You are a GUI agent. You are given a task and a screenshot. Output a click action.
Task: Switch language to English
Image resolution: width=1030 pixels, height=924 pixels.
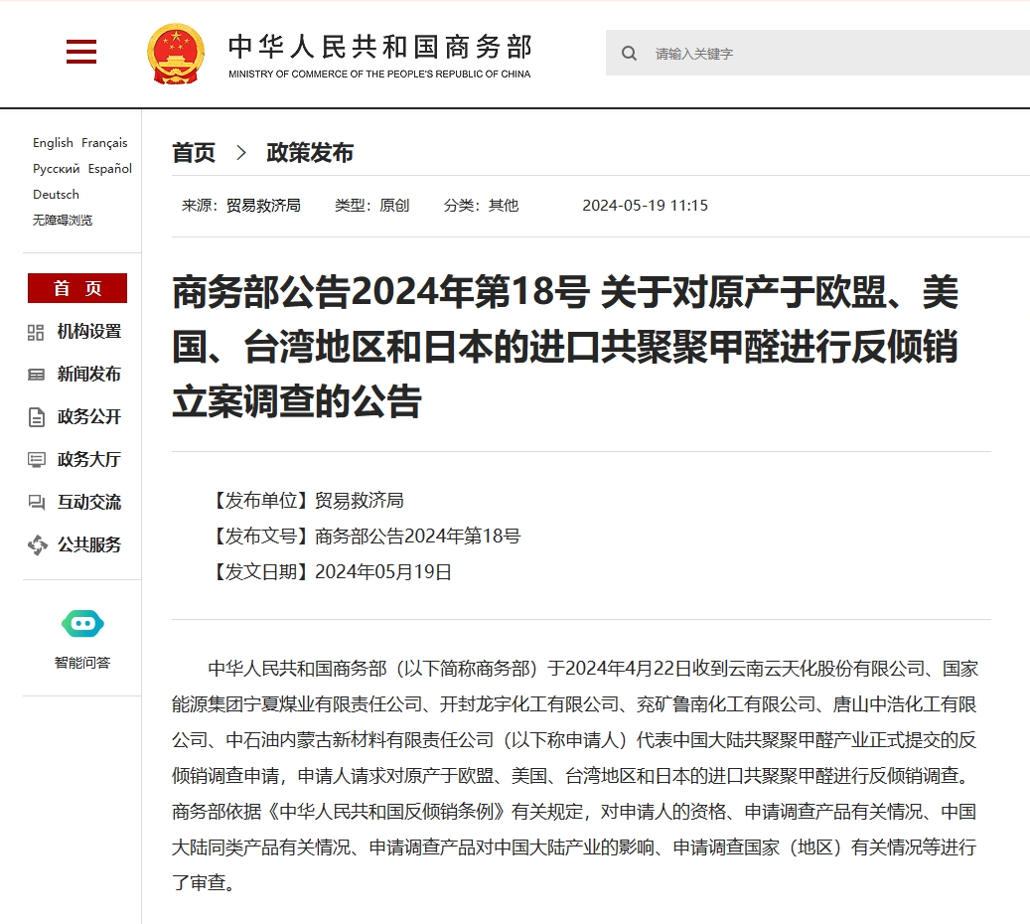coord(54,143)
